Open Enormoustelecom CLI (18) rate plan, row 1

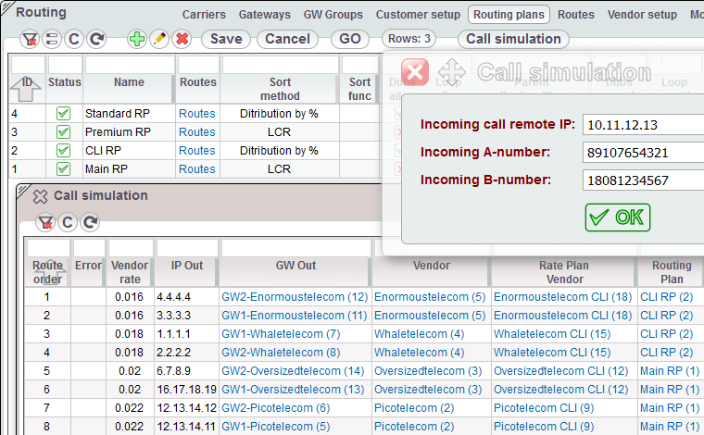(x=562, y=297)
